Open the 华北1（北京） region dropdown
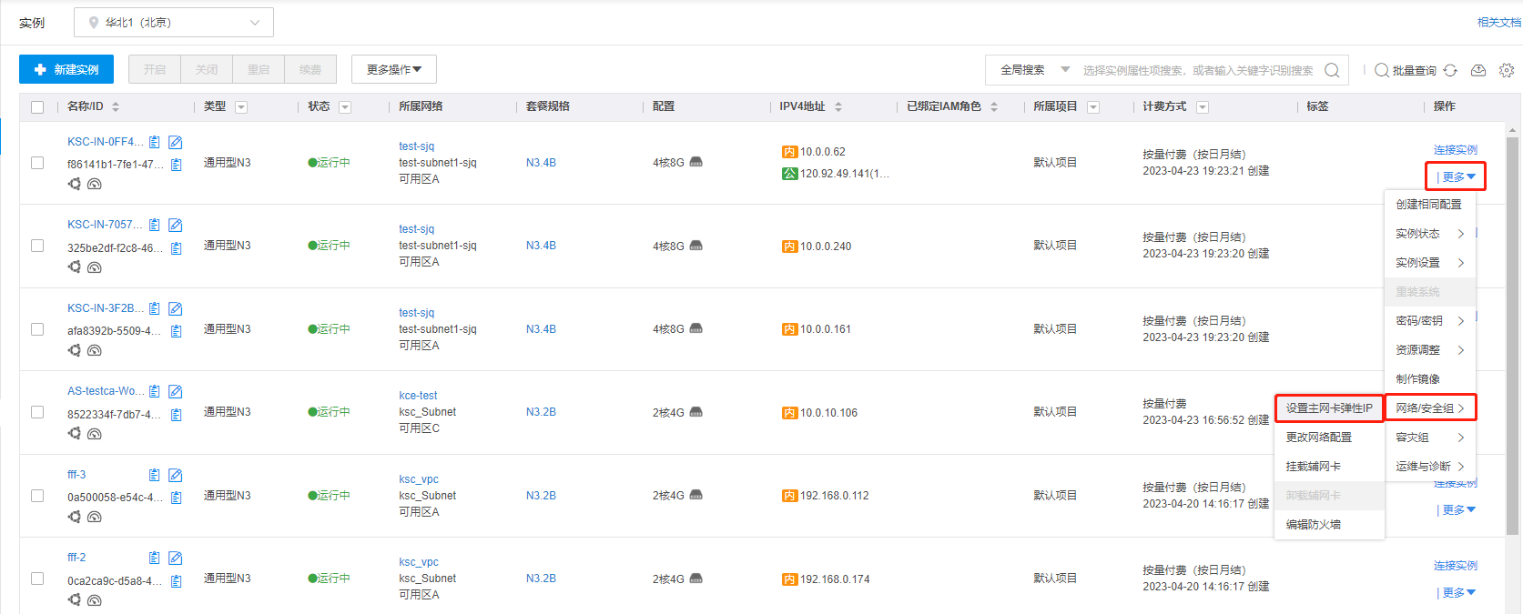This screenshot has width=1523, height=614. click(174, 23)
